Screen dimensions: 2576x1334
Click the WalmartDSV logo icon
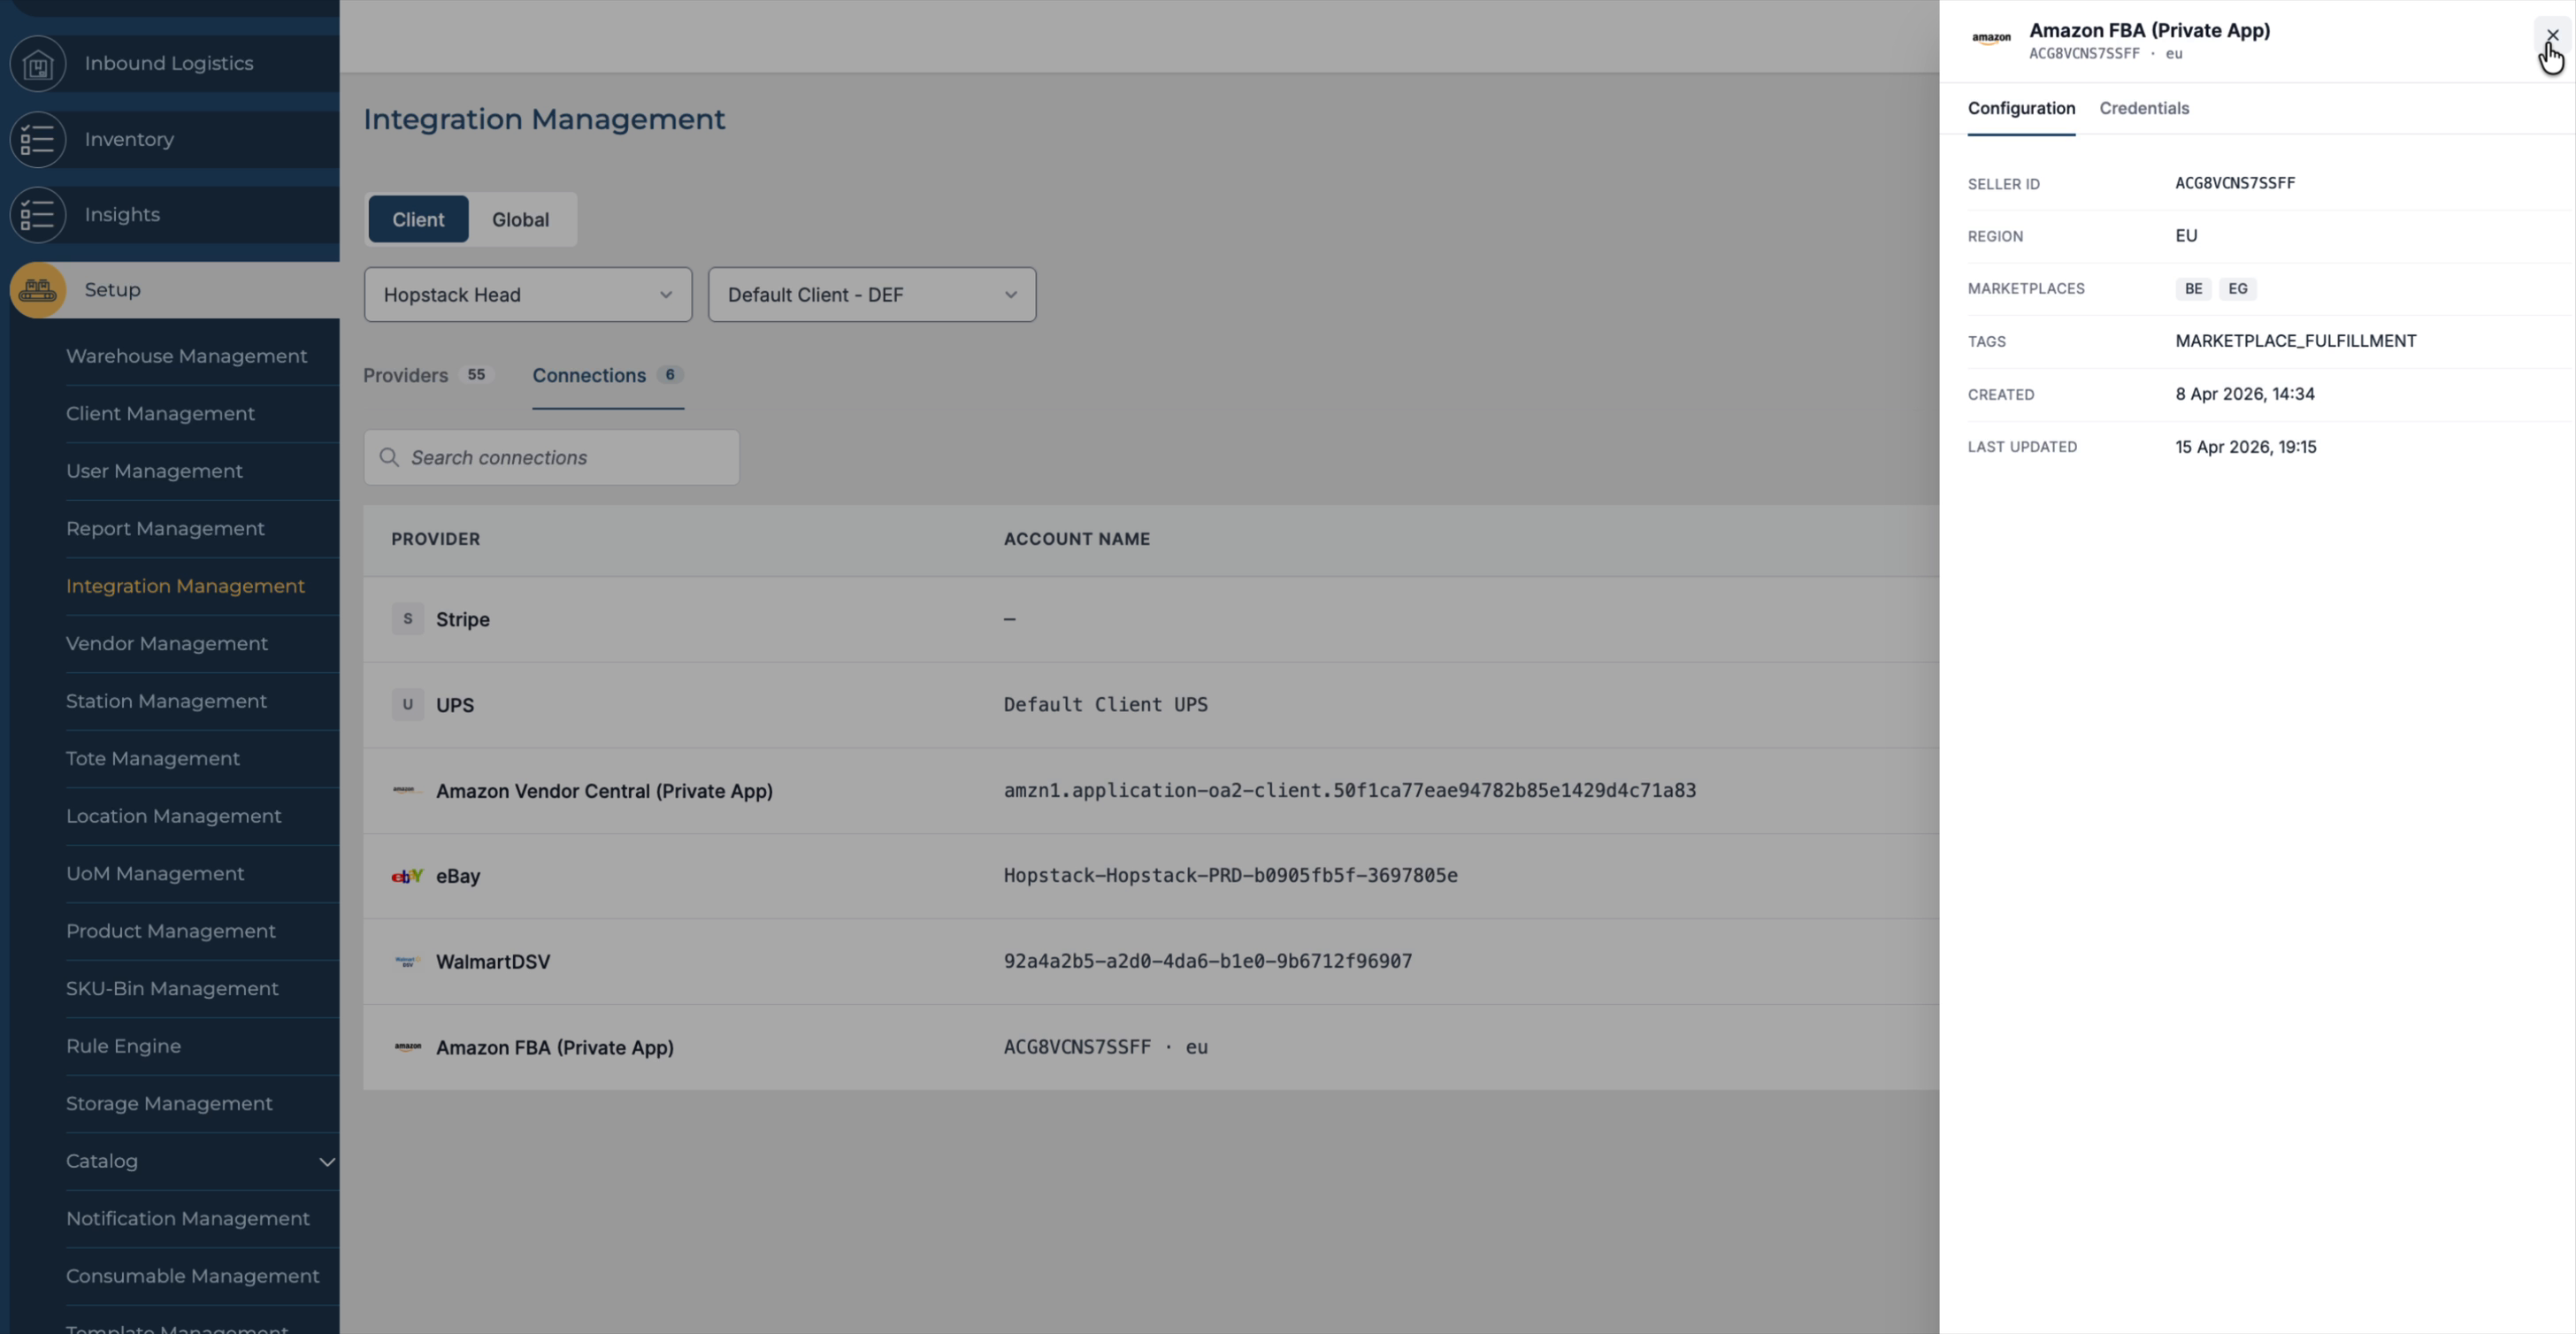tap(406, 962)
